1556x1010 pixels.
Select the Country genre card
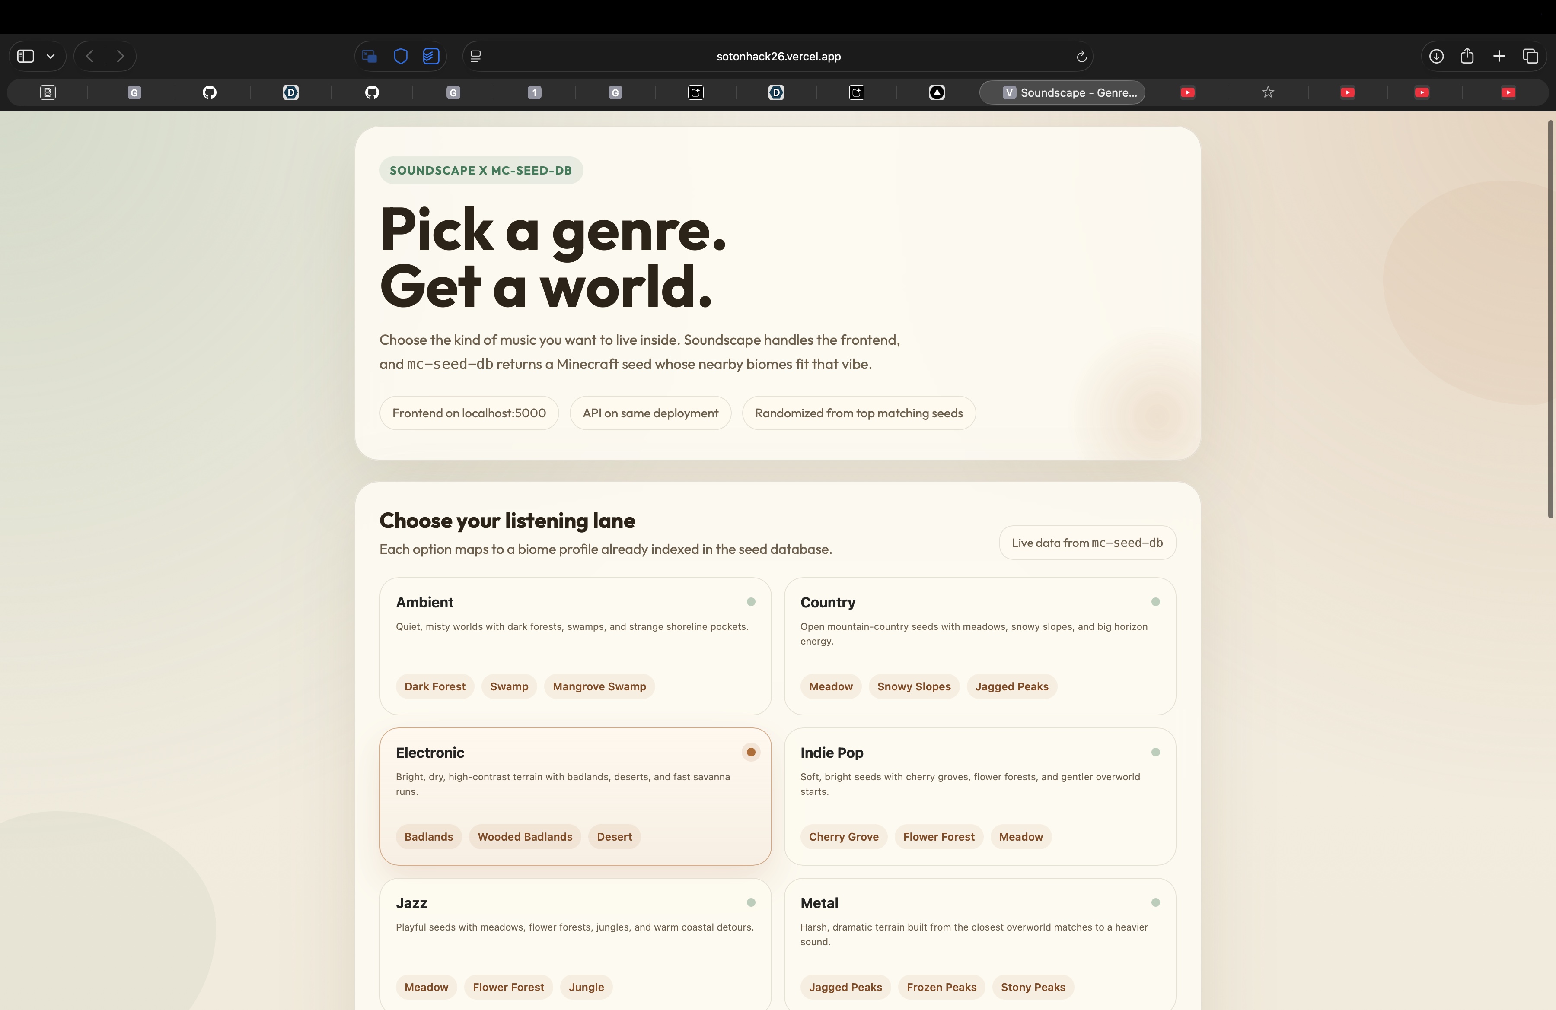tap(979, 645)
